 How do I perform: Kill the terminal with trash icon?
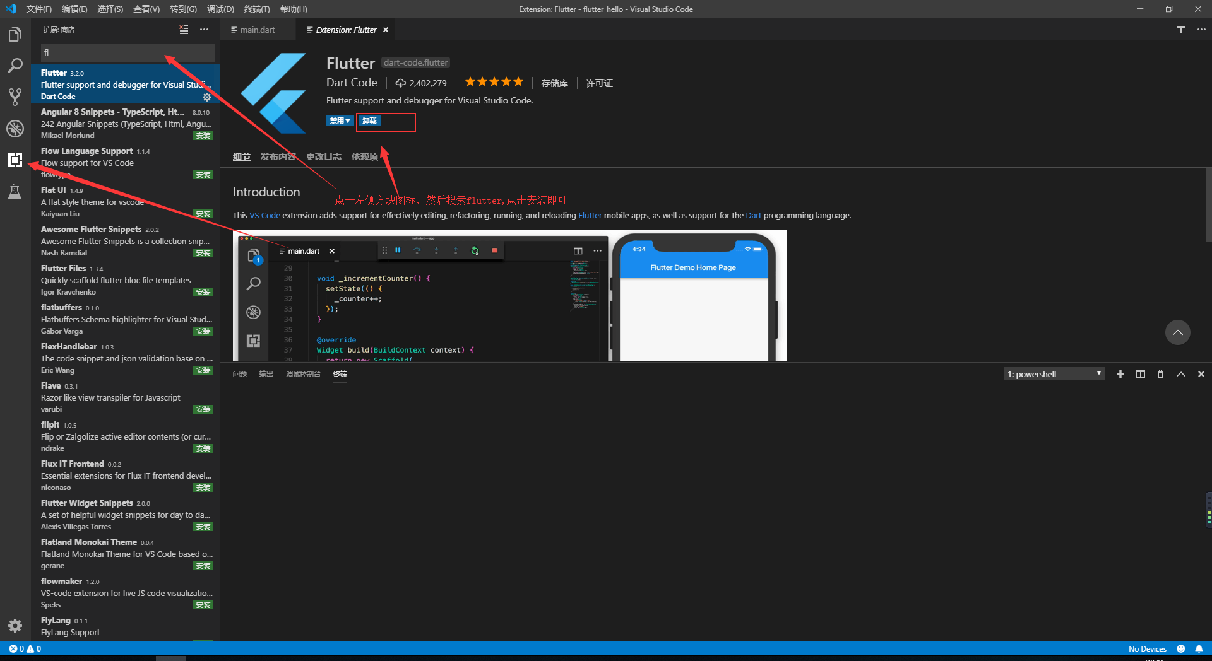pos(1160,374)
